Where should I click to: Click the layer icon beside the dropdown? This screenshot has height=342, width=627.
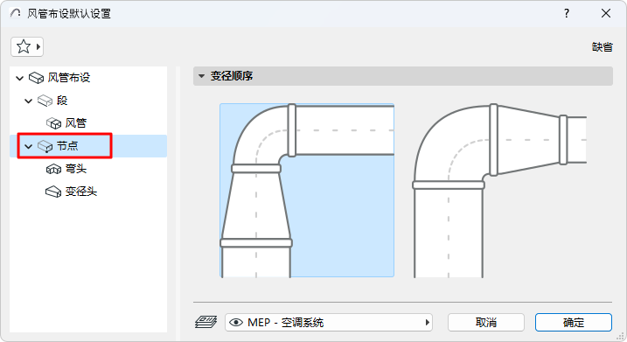pyautogui.click(x=206, y=322)
